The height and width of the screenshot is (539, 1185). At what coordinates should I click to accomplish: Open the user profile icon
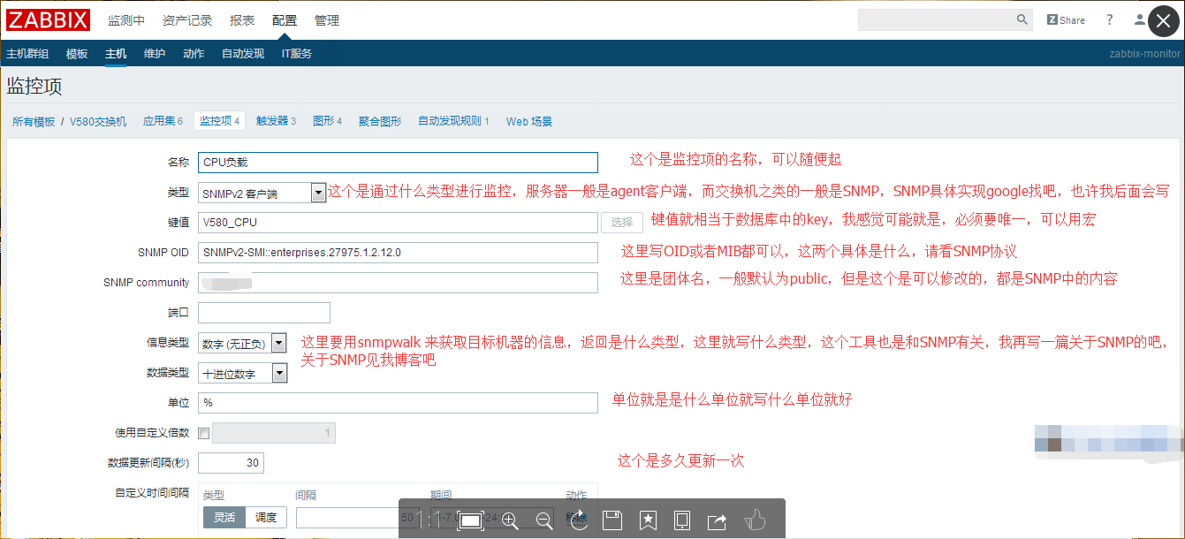(x=1140, y=19)
